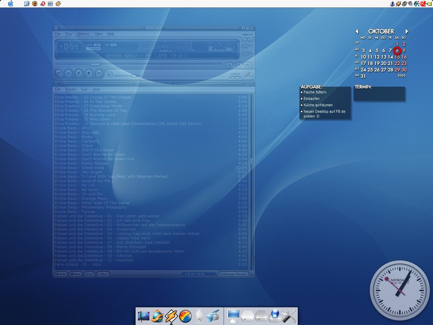This screenshot has height=325, width=433.
Task: Click the playlist Add button
Action: click(x=61, y=274)
